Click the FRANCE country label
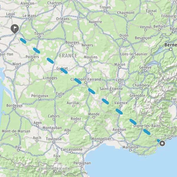This screenshot has width=177, height=177. pyautogui.click(x=68, y=56)
